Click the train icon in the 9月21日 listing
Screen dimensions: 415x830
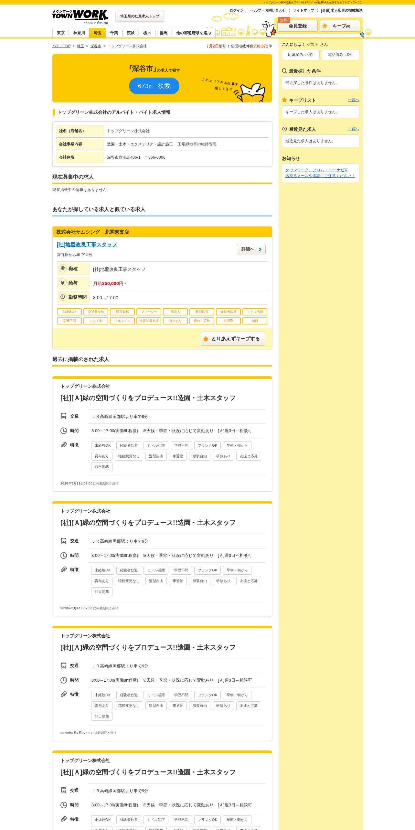click(64, 416)
